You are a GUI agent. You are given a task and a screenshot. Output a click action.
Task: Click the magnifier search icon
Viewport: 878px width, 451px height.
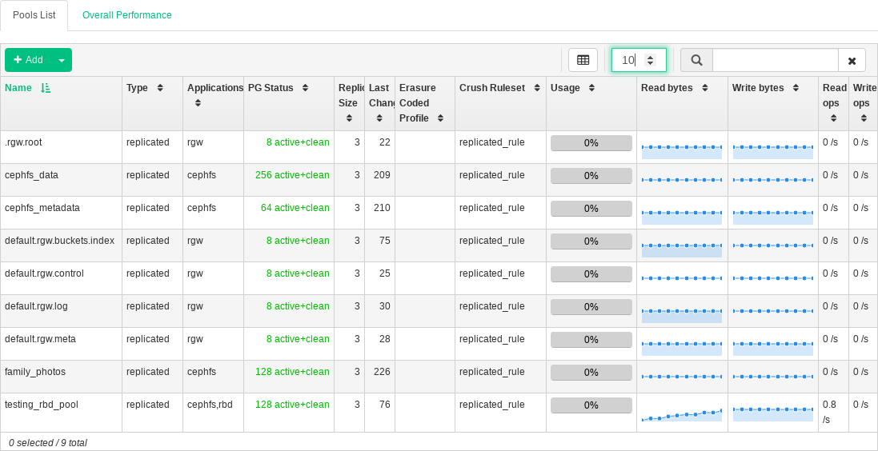click(x=696, y=60)
